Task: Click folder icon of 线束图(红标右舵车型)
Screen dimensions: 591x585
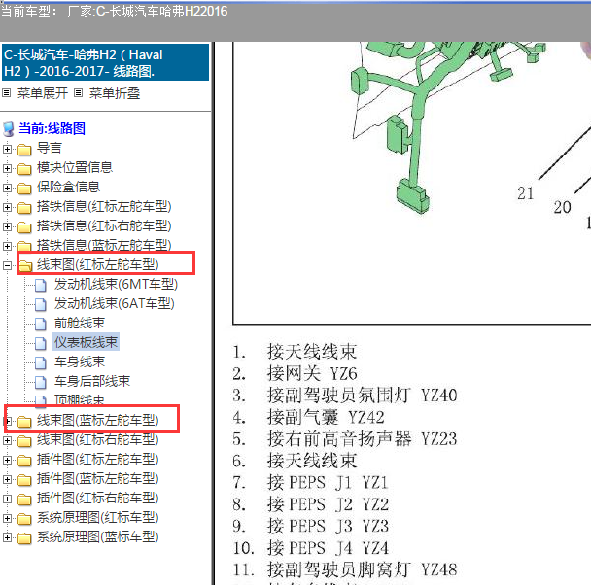Action: 24,441
